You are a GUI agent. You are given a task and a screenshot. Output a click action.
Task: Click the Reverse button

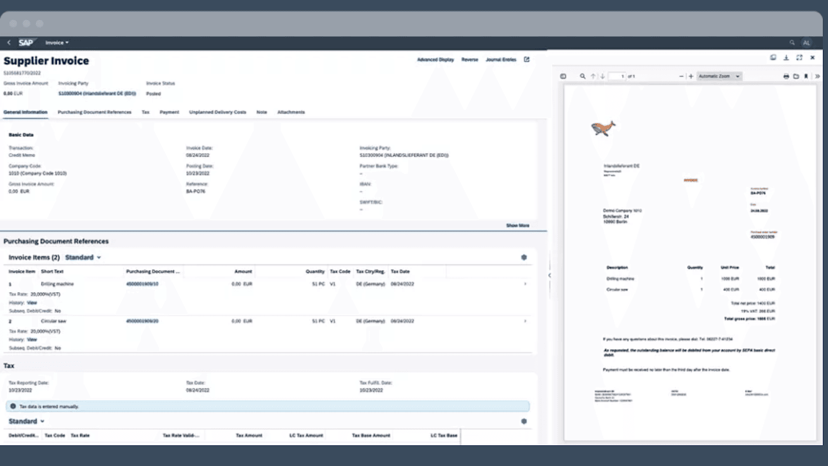point(470,60)
